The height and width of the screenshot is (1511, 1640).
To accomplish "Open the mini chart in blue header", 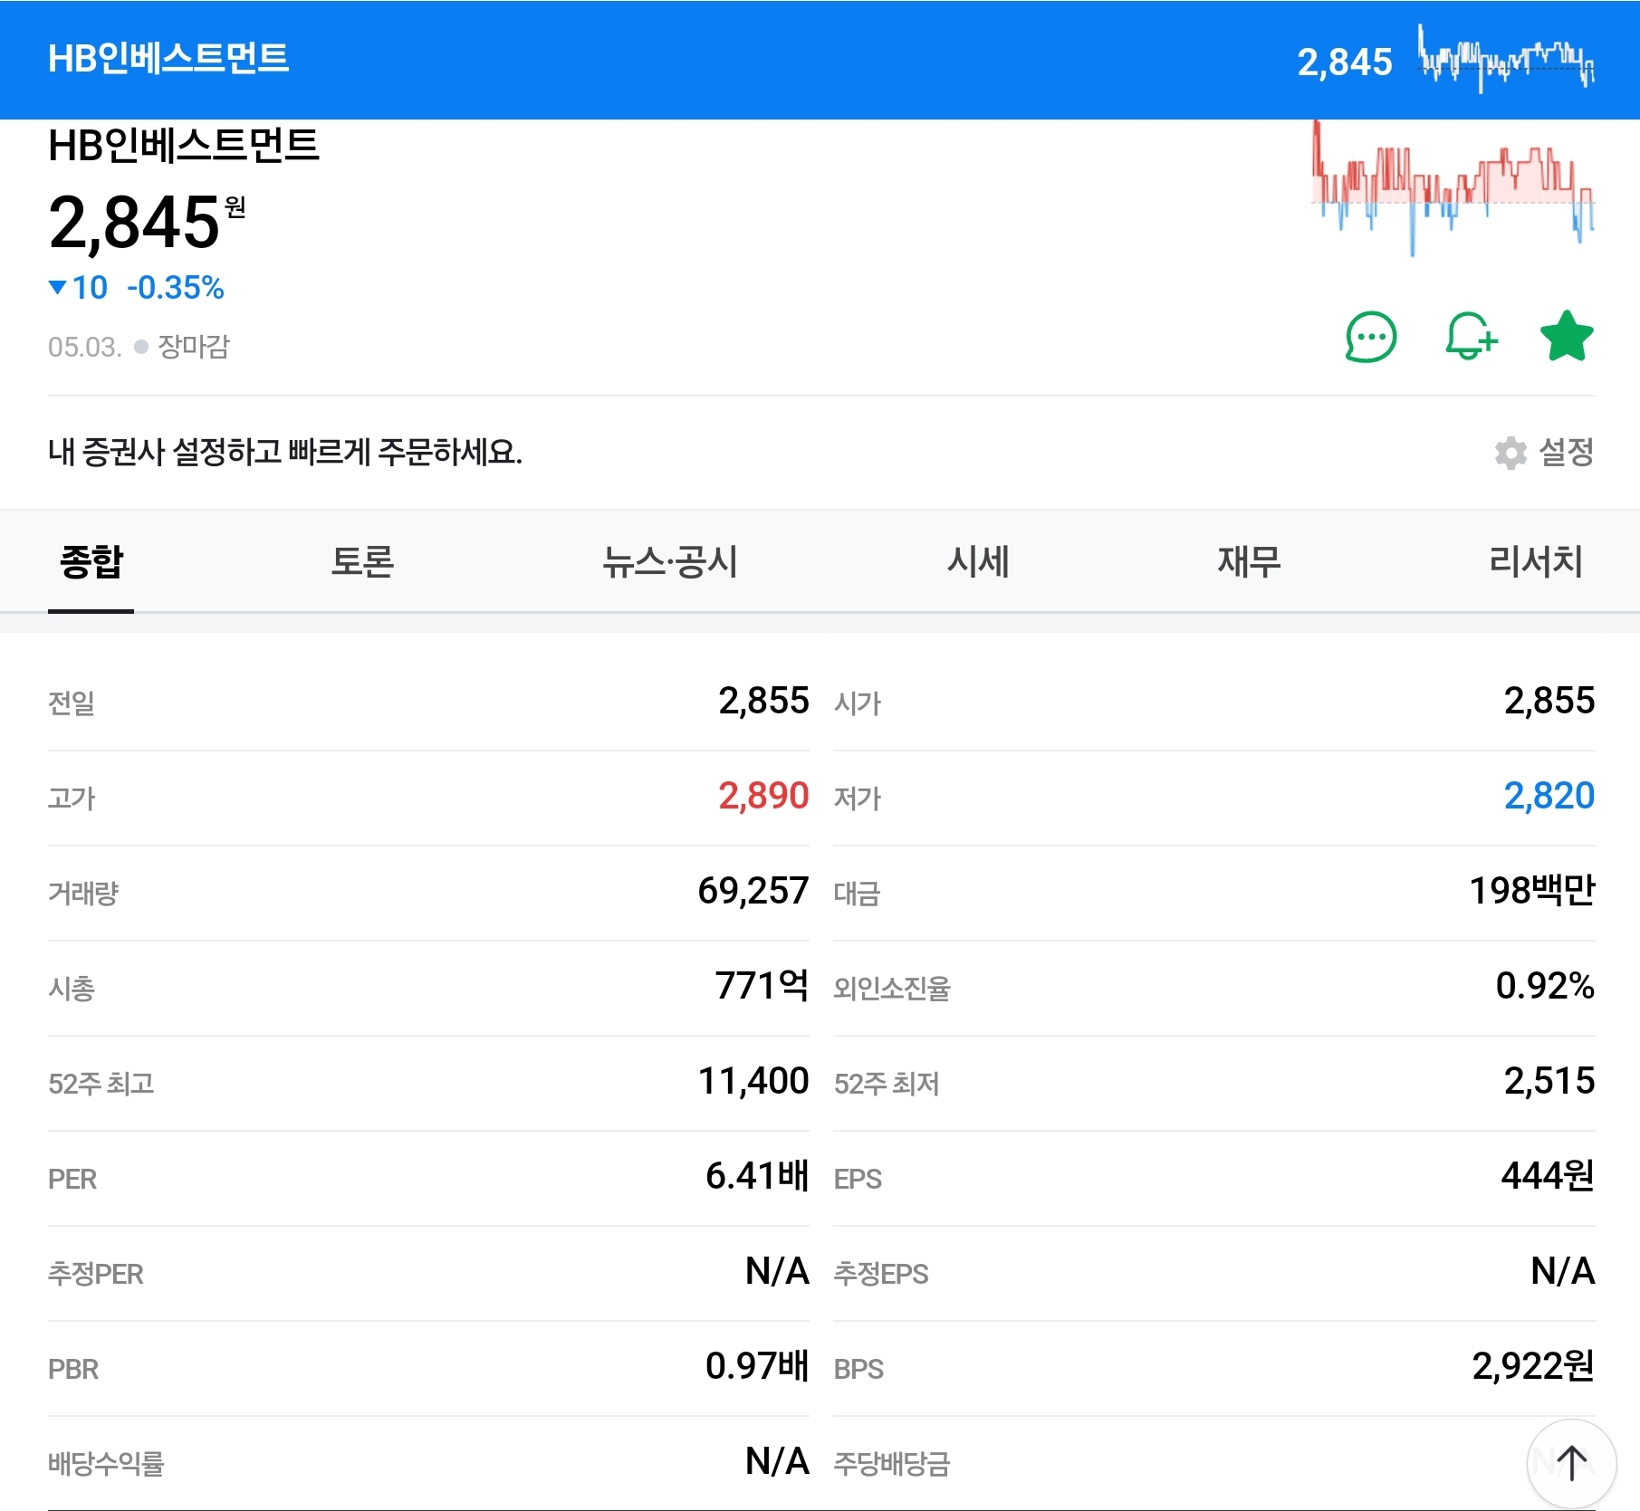I will coord(1506,59).
